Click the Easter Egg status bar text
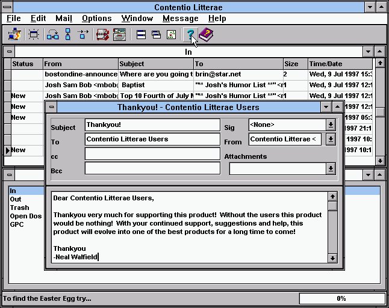 point(47,298)
